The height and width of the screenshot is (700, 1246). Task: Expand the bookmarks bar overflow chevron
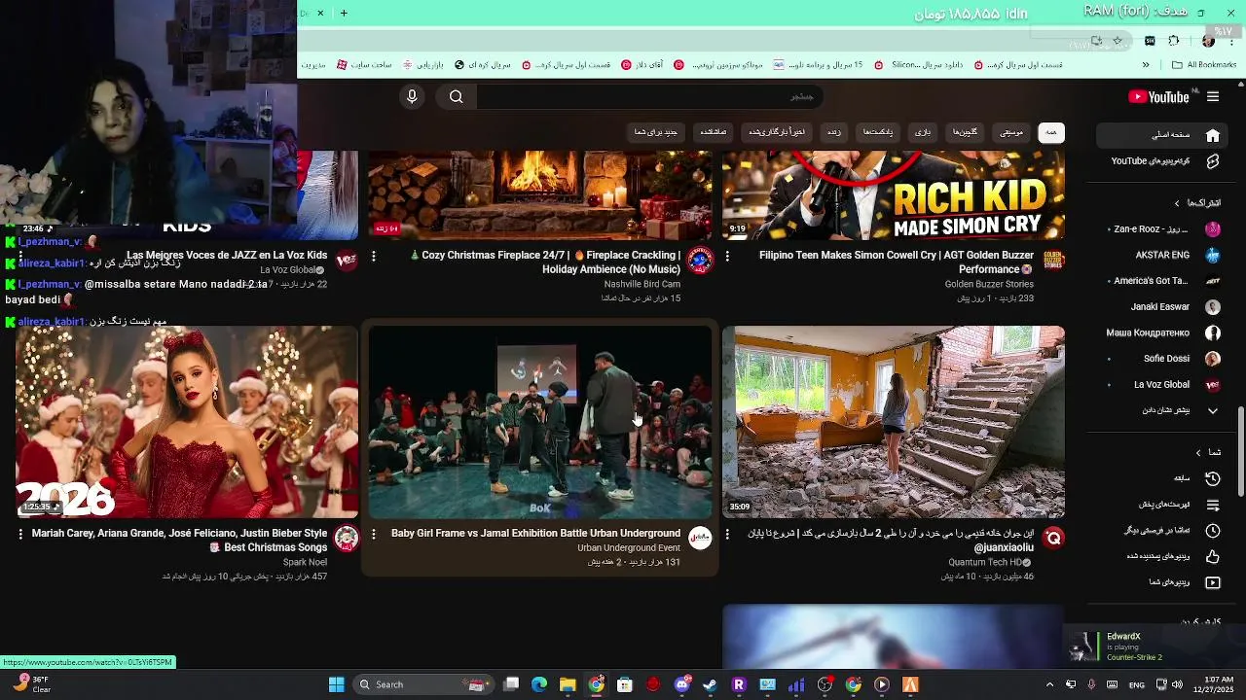click(1146, 65)
